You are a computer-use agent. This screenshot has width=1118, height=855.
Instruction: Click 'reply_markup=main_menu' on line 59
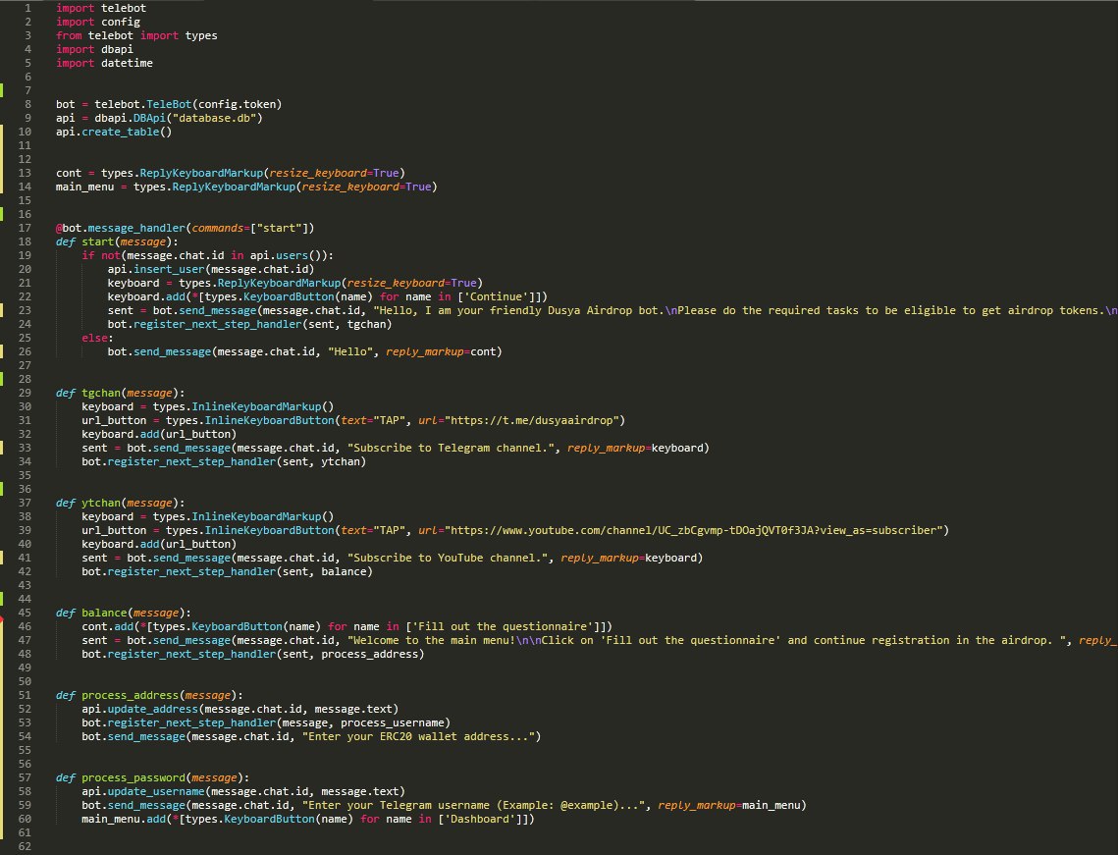728,805
